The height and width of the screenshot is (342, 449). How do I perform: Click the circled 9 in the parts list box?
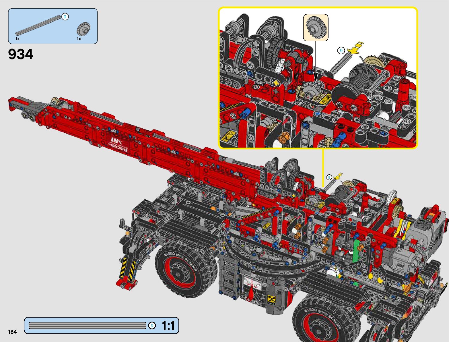click(65, 17)
